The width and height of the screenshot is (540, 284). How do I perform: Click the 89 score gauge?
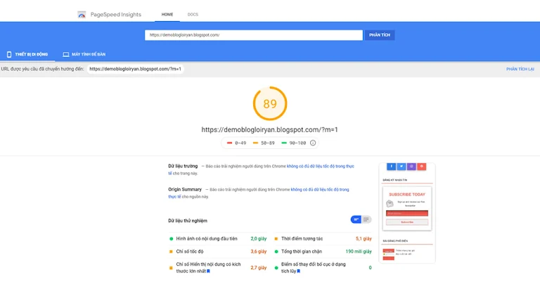pyautogui.click(x=270, y=103)
